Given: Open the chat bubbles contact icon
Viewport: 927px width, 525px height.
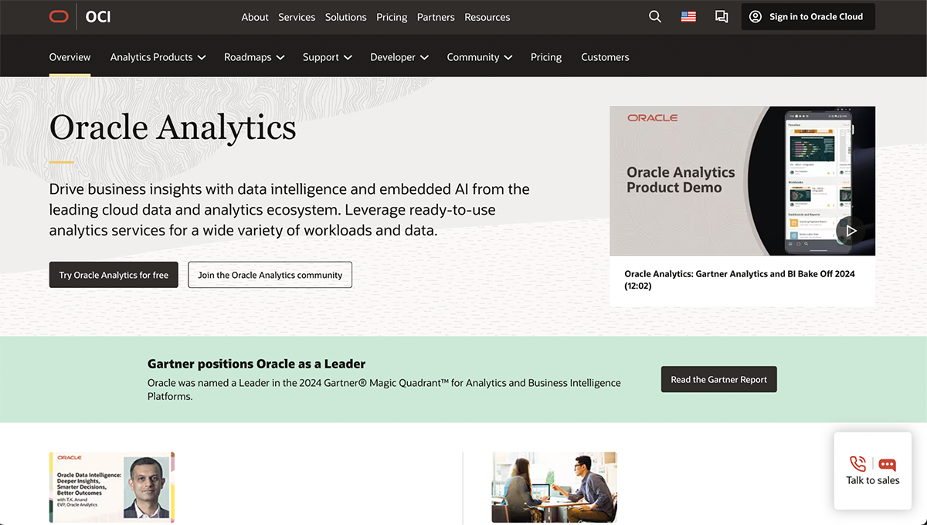Looking at the screenshot, I should coord(722,17).
